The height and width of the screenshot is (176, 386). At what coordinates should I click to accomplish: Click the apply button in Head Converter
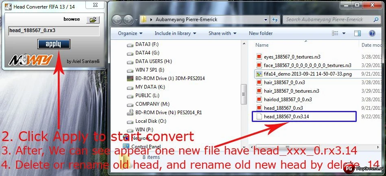click(x=54, y=44)
